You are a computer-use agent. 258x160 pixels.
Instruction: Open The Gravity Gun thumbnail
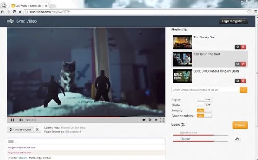[182, 42]
